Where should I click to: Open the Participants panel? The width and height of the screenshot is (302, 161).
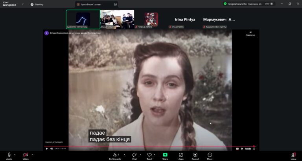tap(114, 155)
